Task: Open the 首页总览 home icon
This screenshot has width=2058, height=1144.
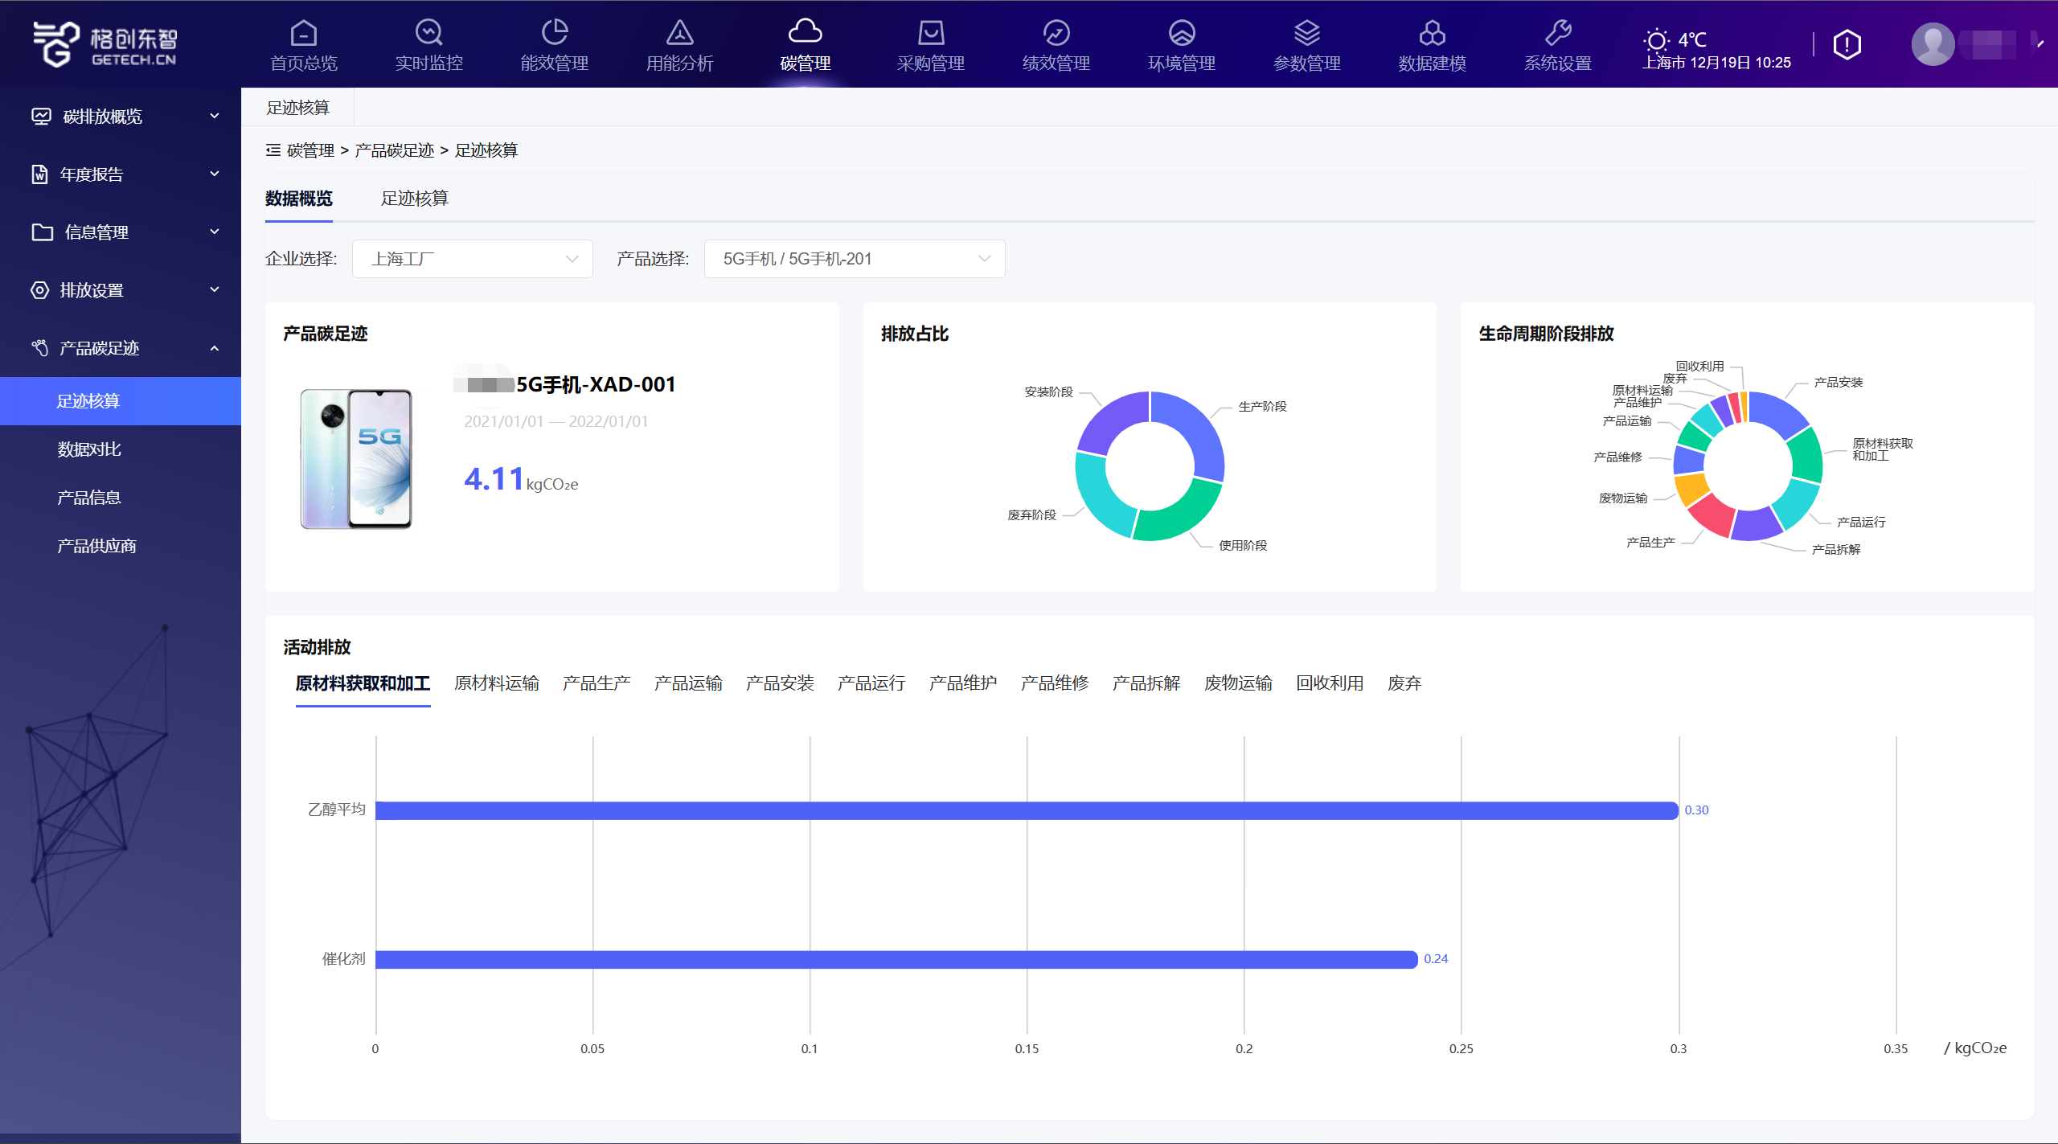Action: click(x=303, y=34)
